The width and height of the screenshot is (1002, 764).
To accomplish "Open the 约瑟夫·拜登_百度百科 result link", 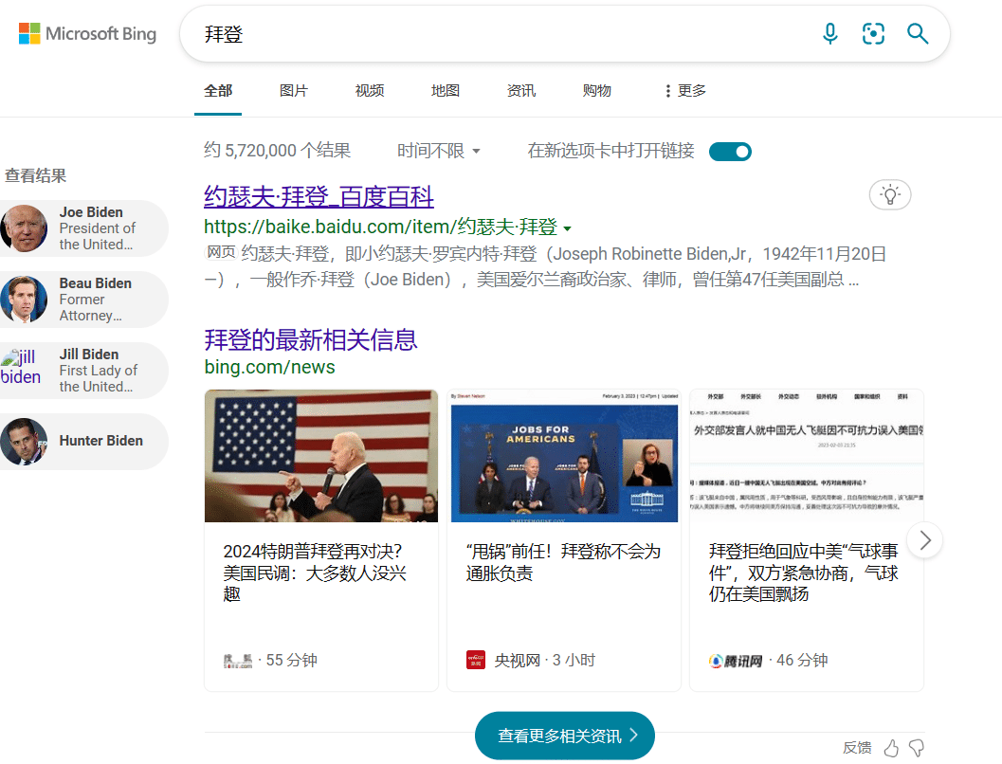I will (319, 197).
